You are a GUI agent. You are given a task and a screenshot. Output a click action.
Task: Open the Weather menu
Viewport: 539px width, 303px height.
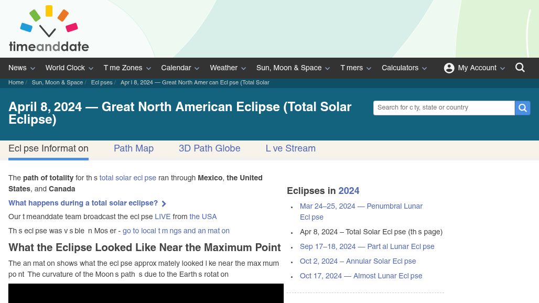[224, 68]
